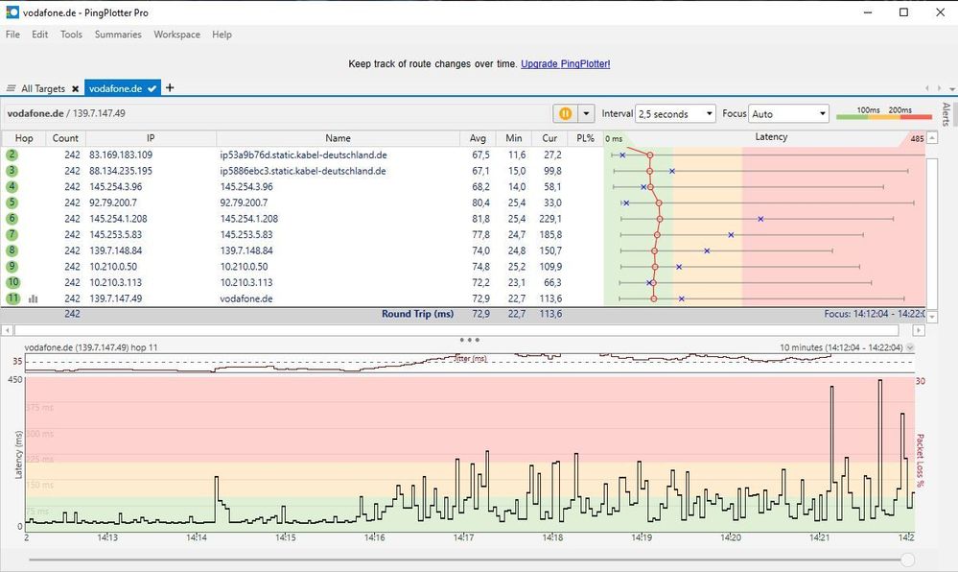Close the All Targets tab with the X
Viewport: 958px width, 572px height.
coord(75,88)
